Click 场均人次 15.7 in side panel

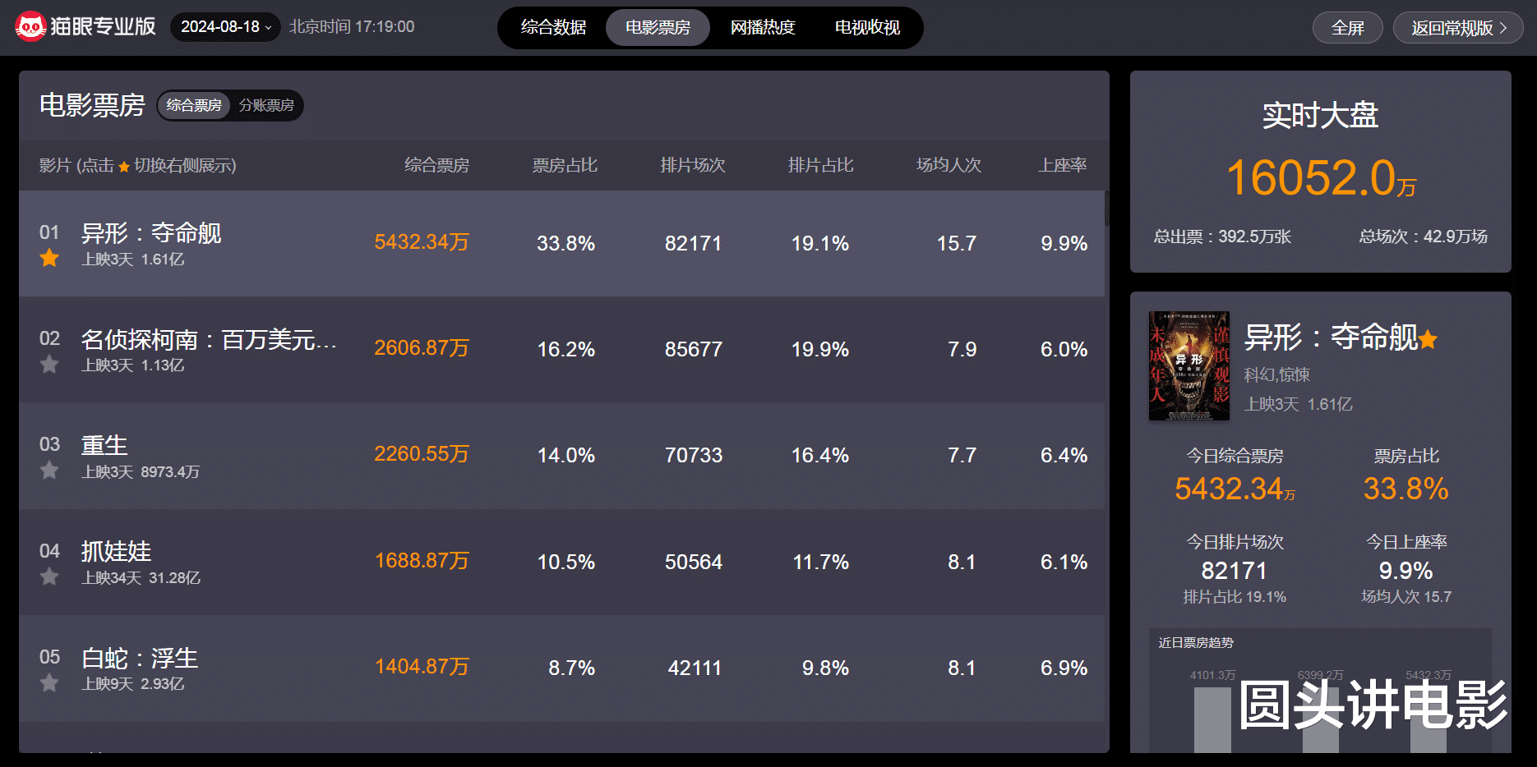[x=1406, y=597]
